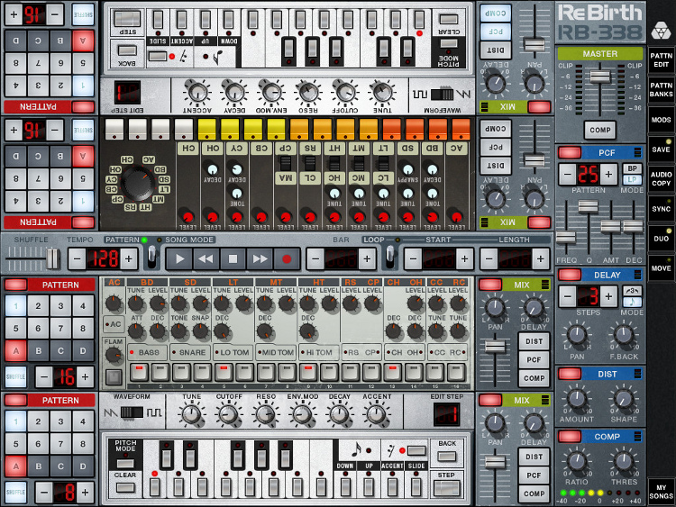The height and width of the screenshot is (507, 676).
Task: Select LP filter mode in PCF
Action: 632,179
